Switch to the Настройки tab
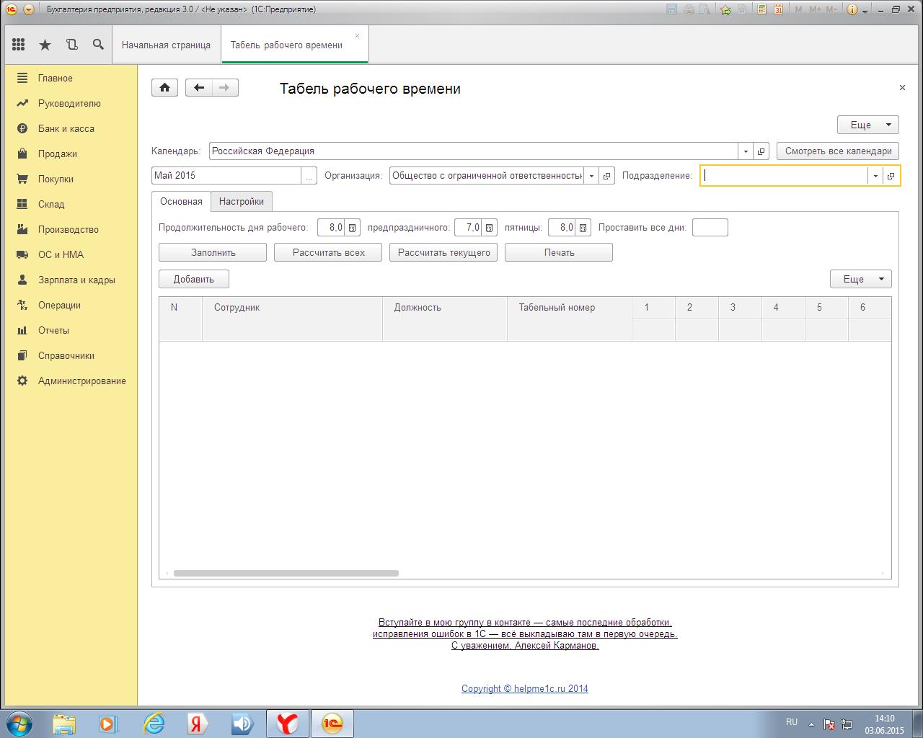Viewport: 923px width, 738px height. tap(242, 202)
